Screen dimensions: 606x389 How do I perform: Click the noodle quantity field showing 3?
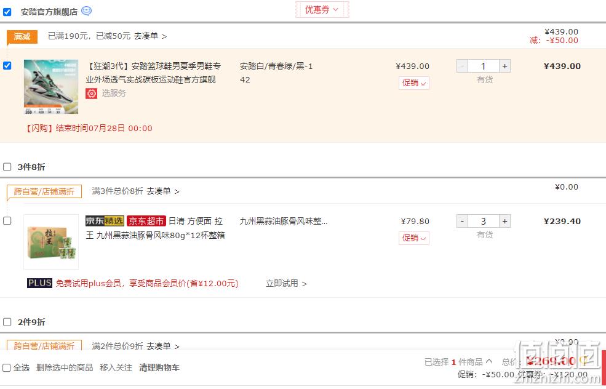(x=484, y=221)
